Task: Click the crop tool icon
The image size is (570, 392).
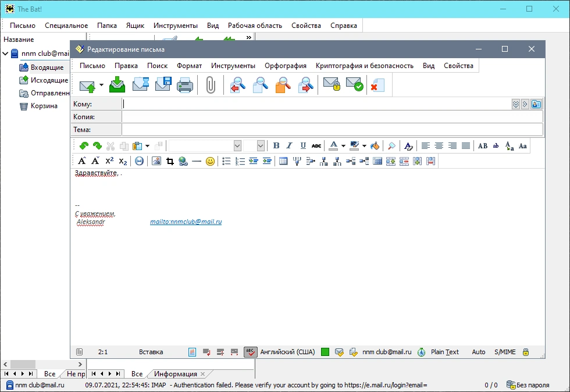Action: [170, 161]
